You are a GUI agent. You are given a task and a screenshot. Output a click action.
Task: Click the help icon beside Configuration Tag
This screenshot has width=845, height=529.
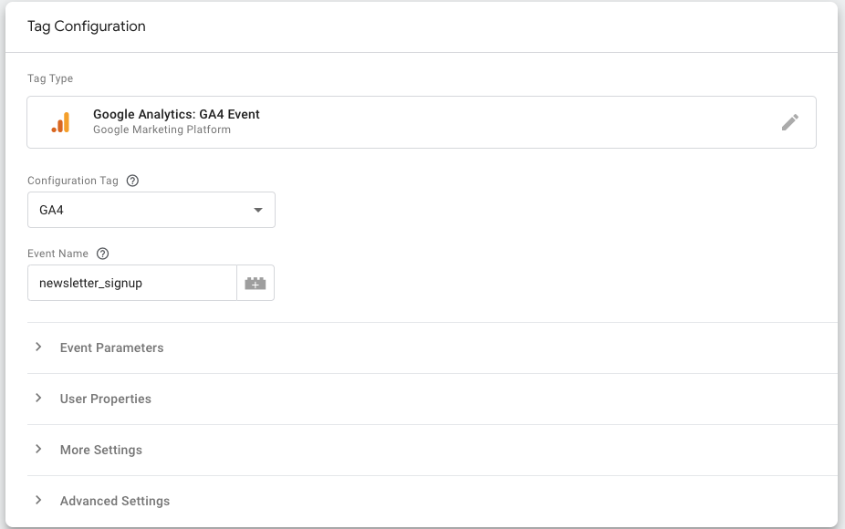[x=132, y=181]
